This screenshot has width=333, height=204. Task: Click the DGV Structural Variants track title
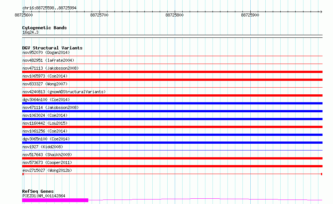pyautogui.click(x=52, y=48)
